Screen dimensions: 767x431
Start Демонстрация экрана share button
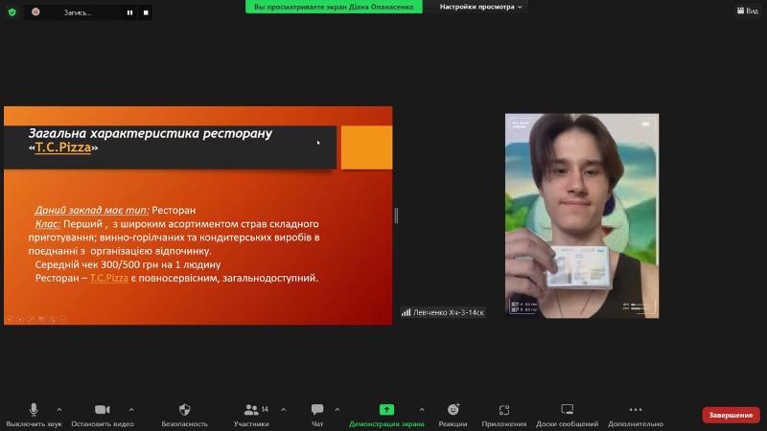pos(386,415)
